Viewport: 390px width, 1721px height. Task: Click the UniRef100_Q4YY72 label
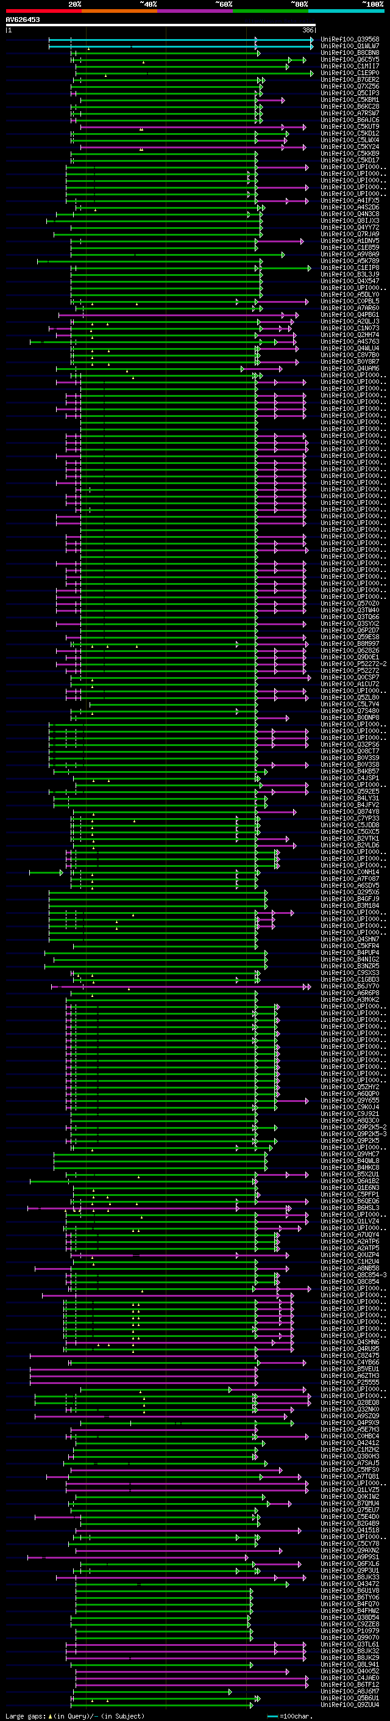(x=350, y=227)
